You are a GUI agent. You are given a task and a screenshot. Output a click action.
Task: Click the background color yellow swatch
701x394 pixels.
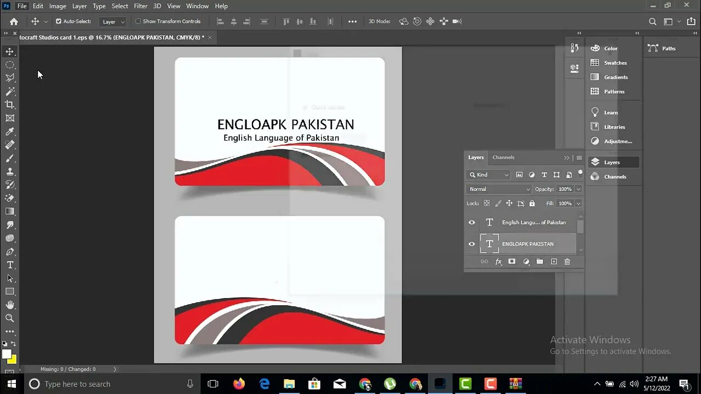coord(12,360)
